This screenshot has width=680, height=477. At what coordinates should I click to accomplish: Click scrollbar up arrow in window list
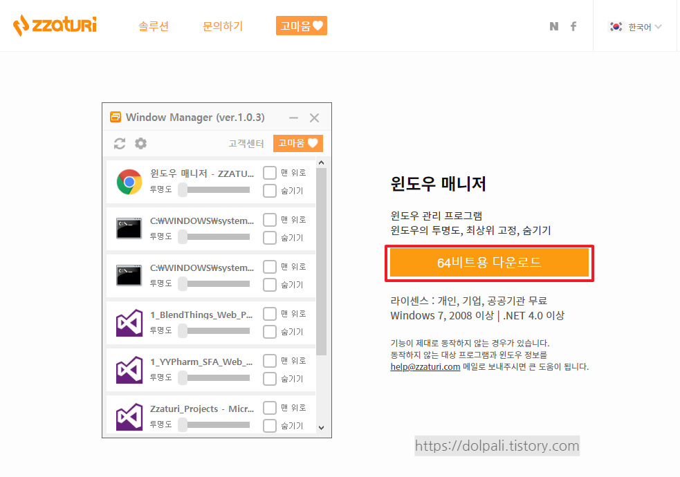click(x=322, y=162)
